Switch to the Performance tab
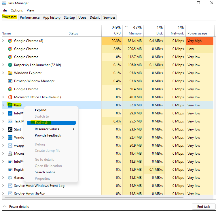Viewport: 216px width, 211px height. pyautogui.click(x=30, y=18)
